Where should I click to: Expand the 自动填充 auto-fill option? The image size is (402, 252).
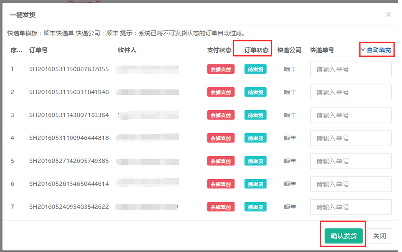[x=377, y=50]
